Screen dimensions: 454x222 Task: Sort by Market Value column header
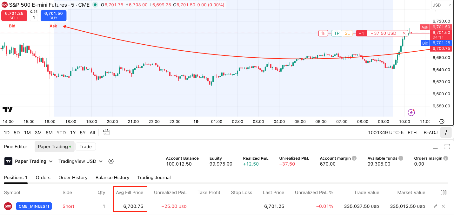411,193
